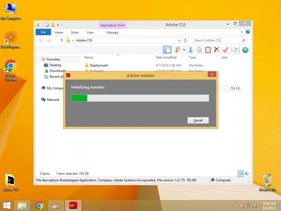The image size is (281, 211).
Task: Open Customize Quick Access Toolbar dropdown
Action: point(58,25)
